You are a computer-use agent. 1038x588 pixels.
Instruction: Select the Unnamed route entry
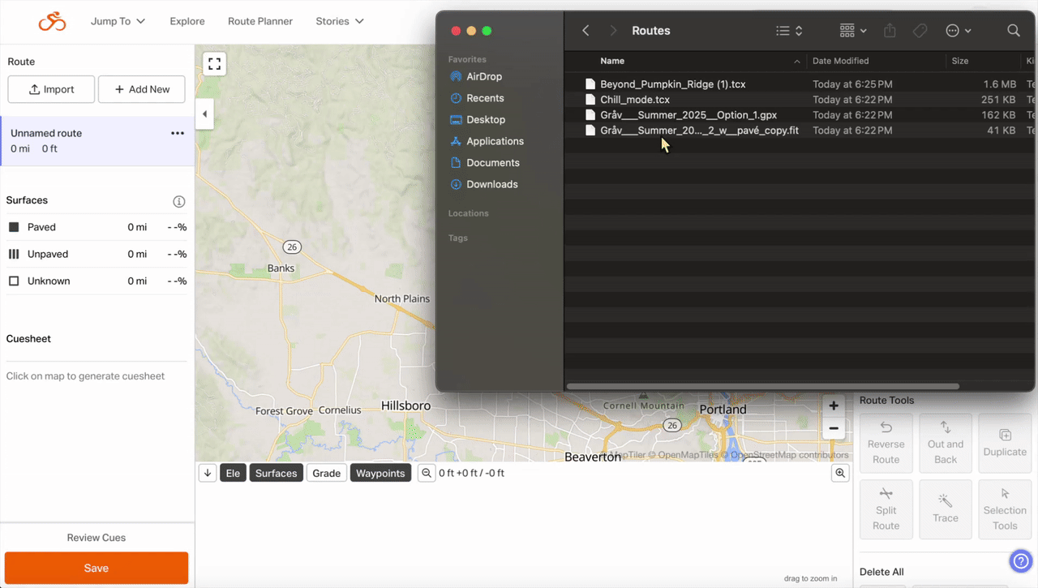coord(97,140)
